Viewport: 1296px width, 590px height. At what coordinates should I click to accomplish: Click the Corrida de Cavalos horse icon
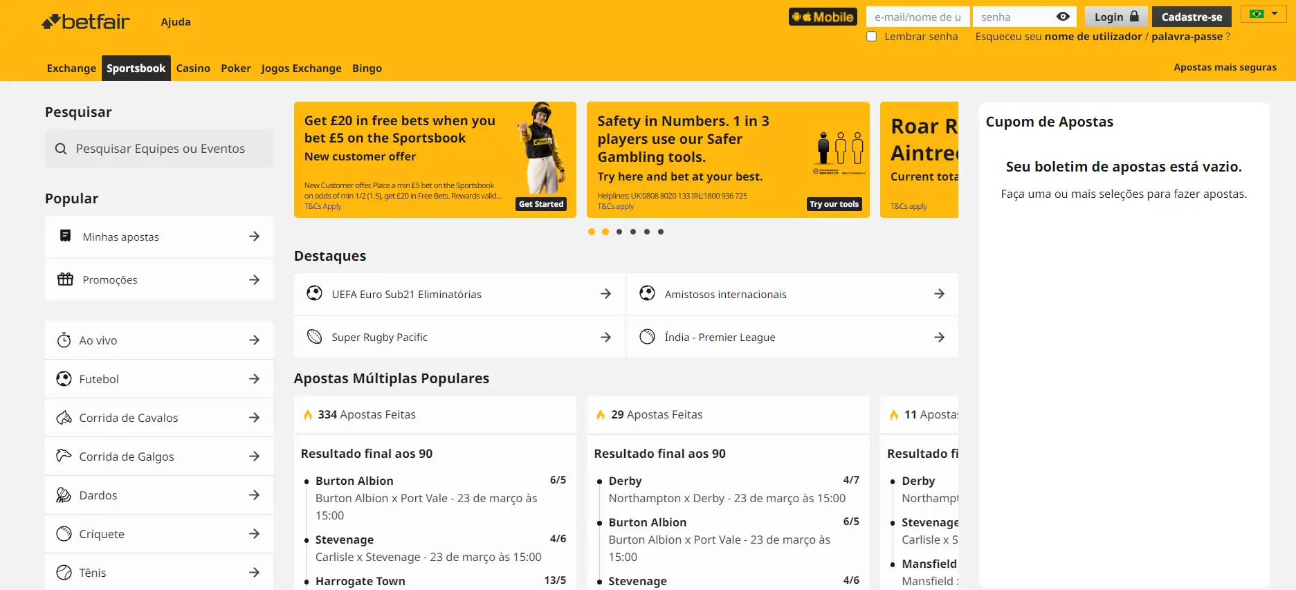pyautogui.click(x=64, y=417)
